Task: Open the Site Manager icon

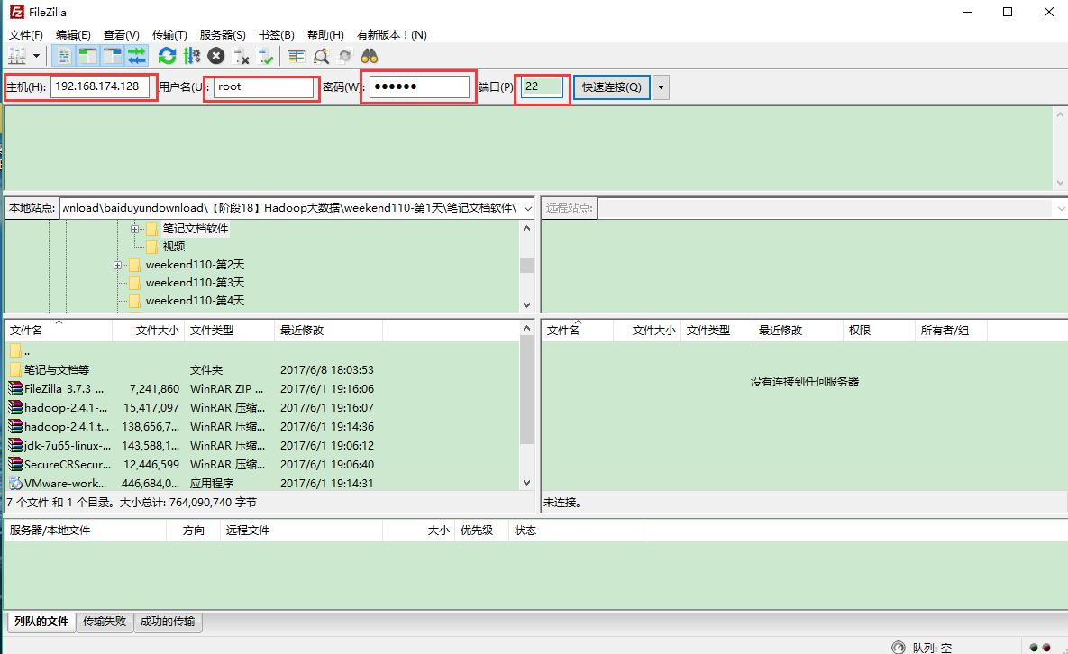Action: coord(17,57)
